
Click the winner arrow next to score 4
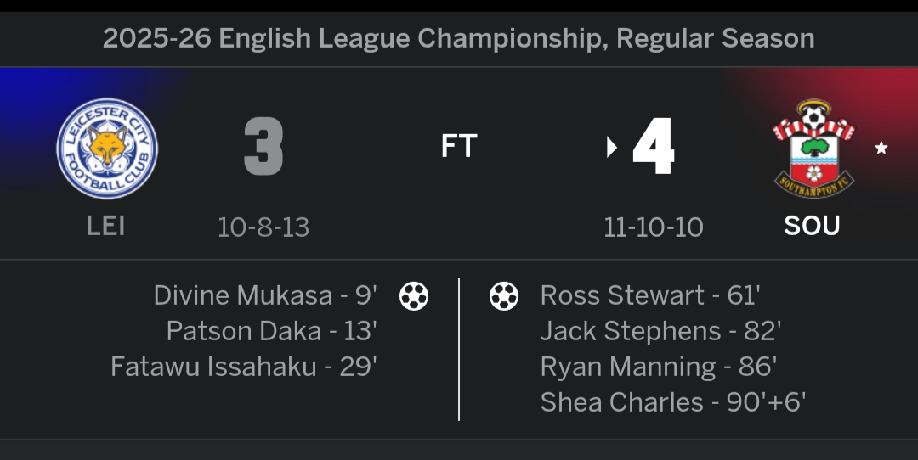611,148
